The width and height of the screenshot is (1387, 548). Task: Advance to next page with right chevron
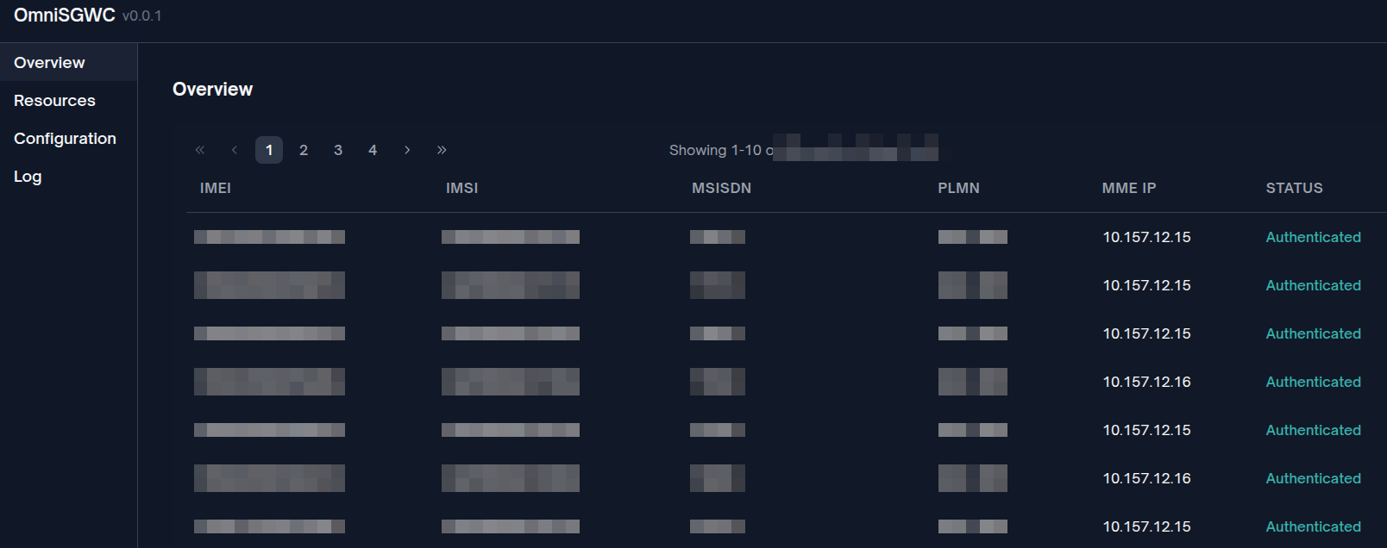[407, 150]
